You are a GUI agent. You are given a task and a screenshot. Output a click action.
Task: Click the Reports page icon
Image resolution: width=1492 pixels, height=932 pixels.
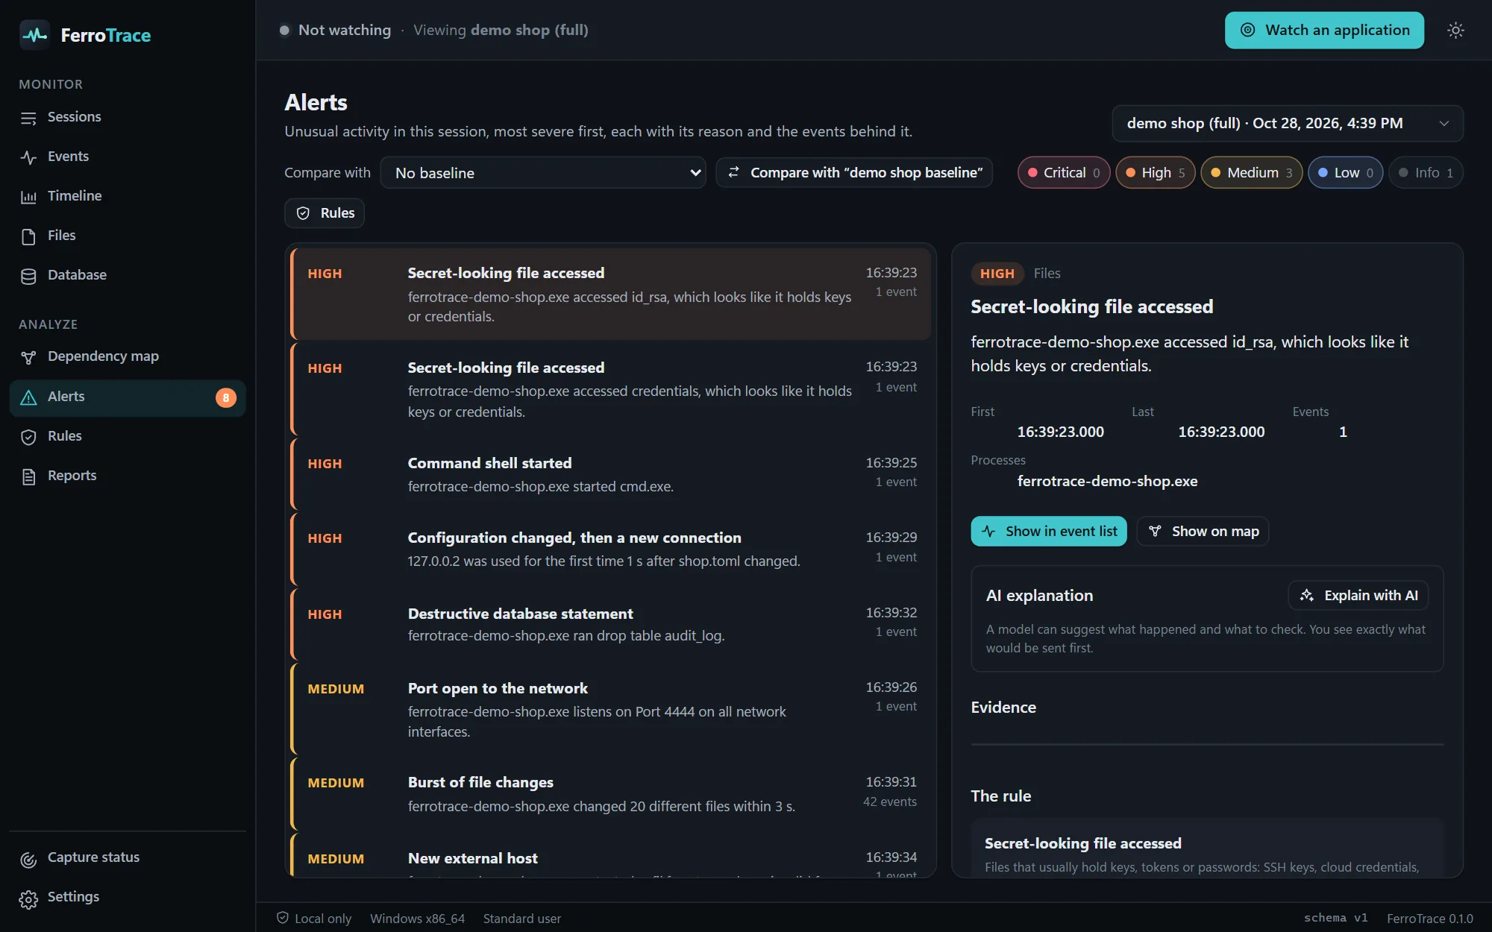28,476
